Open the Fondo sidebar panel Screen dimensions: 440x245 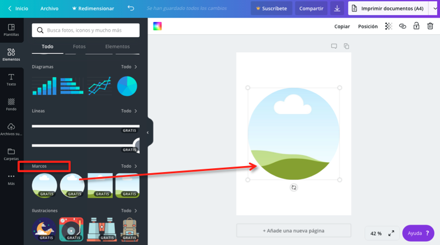coord(11,105)
